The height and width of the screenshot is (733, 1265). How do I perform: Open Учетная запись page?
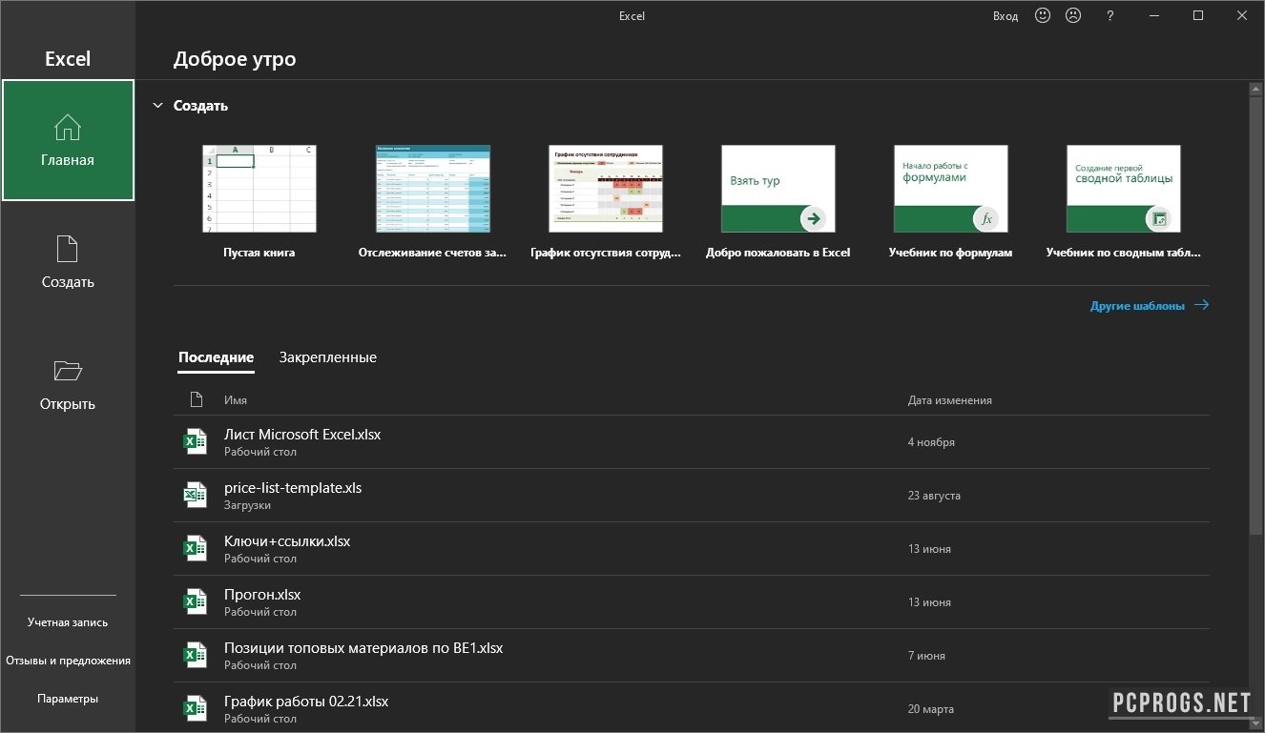[68, 622]
